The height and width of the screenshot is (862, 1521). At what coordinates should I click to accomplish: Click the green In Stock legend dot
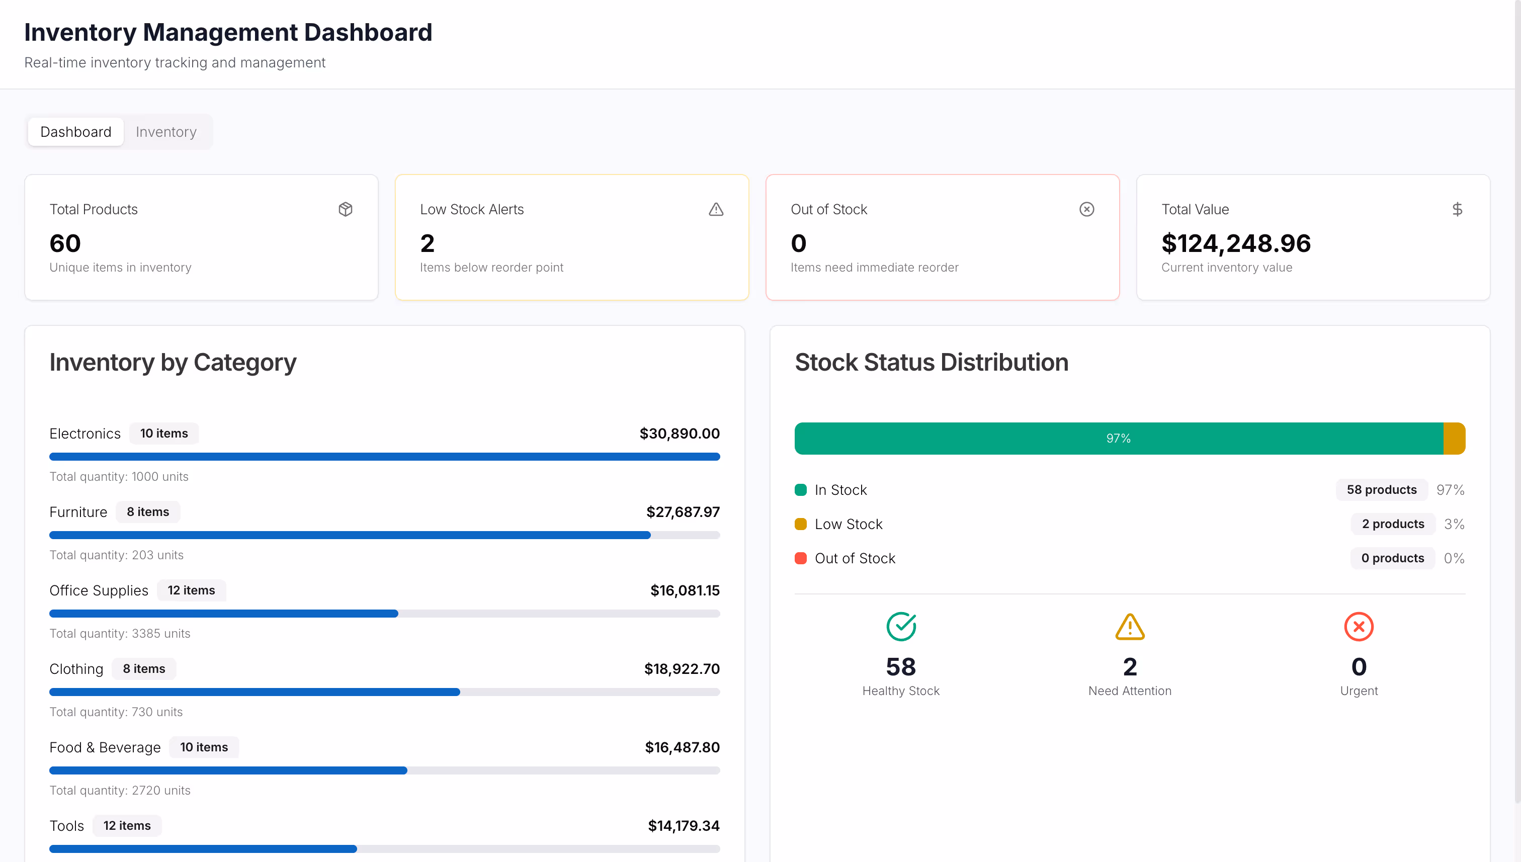click(800, 490)
